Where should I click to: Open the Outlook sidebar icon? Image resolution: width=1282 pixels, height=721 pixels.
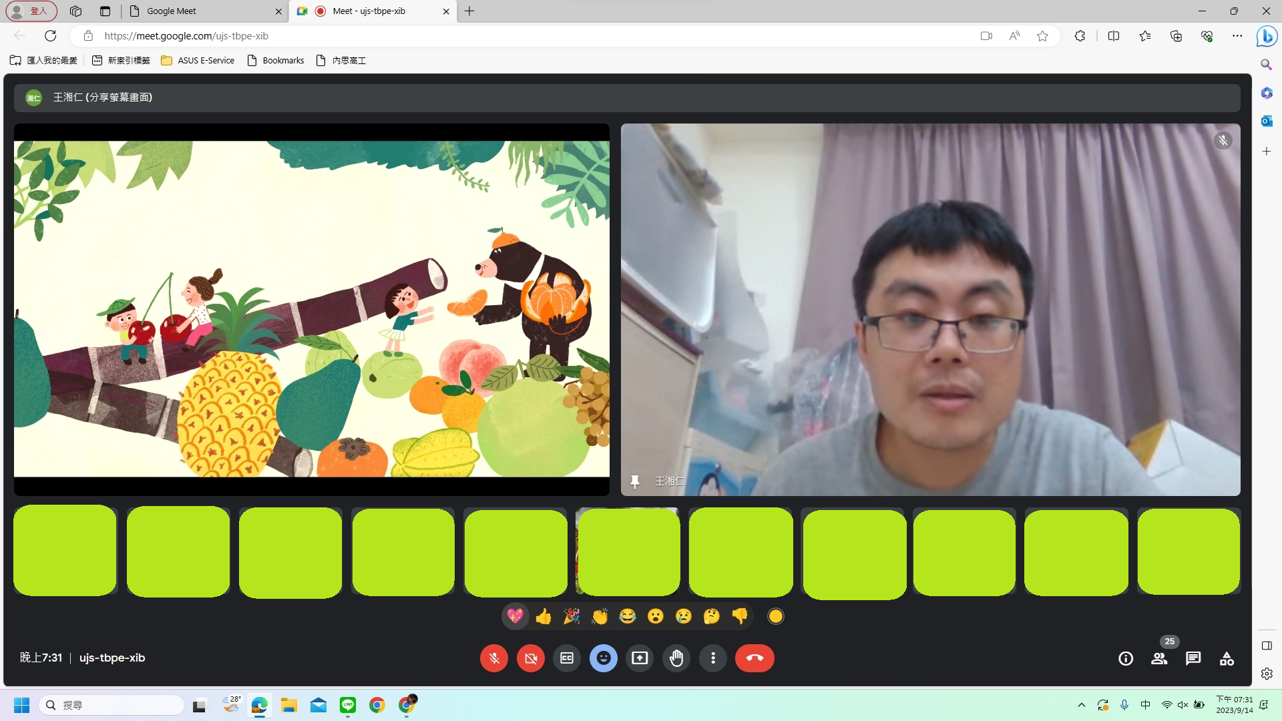[1267, 121]
